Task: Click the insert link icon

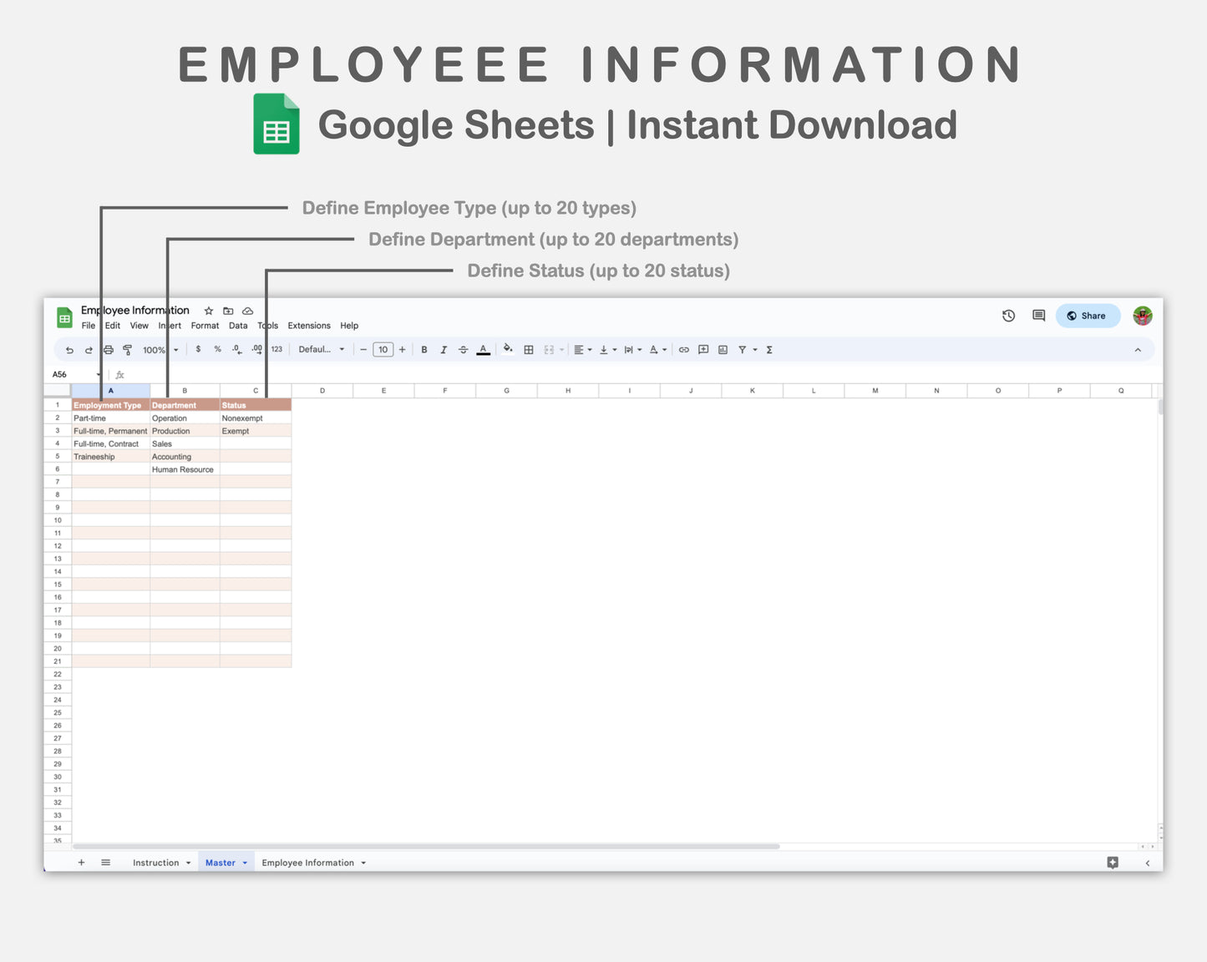Action: tap(682, 349)
